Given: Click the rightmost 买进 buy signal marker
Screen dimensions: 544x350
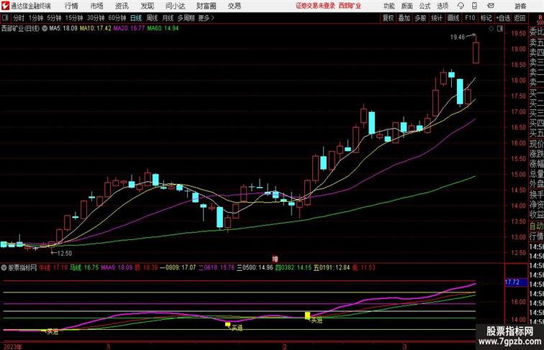Looking at the screenshot, I should [316, 321].
